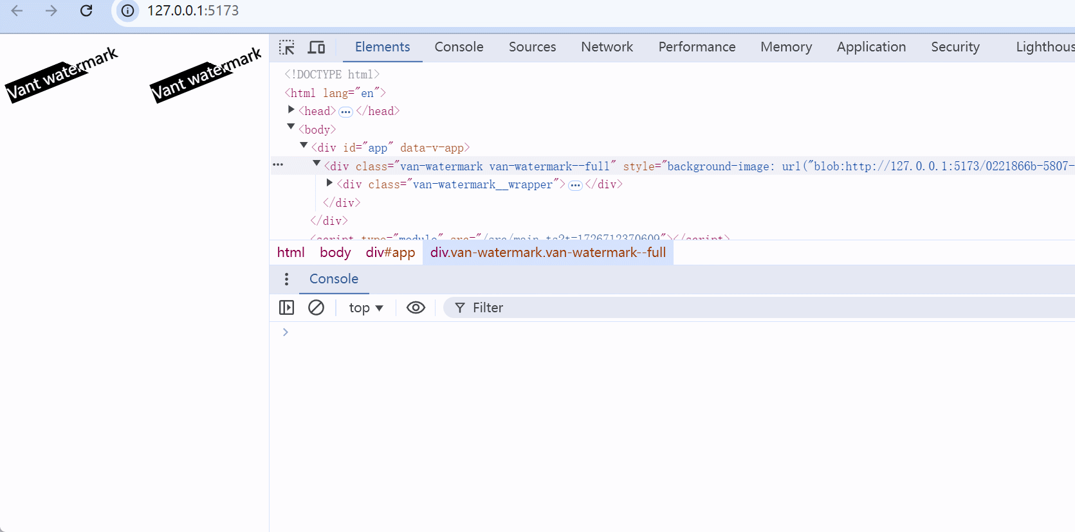
Task: Expand the ellipsis inside van-watermark__wrapper div
Action: click(x=575, y=185)
